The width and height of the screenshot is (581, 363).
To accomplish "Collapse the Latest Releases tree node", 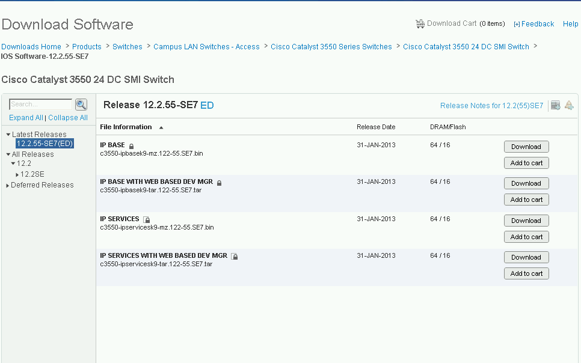I will [8, 135].
